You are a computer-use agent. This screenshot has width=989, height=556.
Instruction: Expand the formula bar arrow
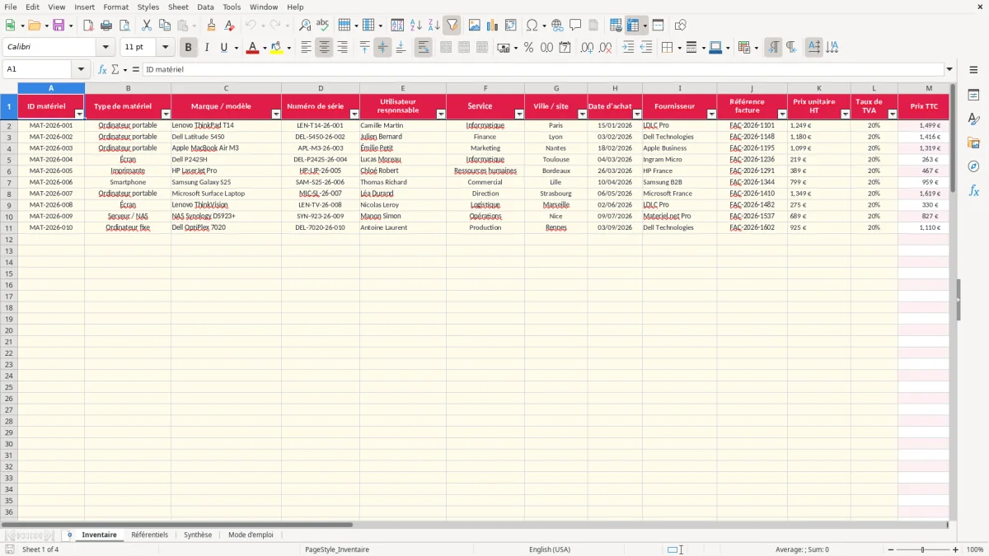pos(949,69)
